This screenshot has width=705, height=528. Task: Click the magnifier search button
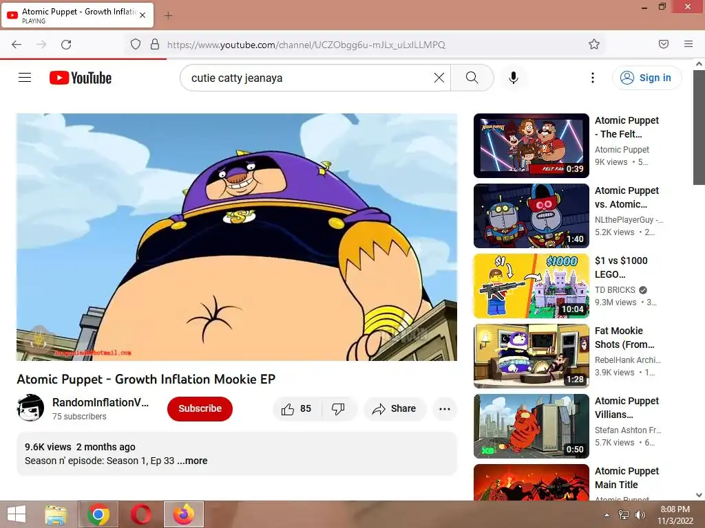pos(472,78)
